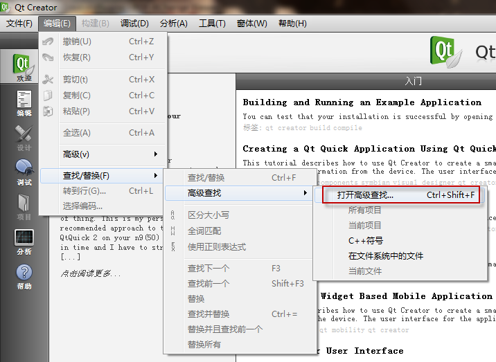Open Widget Based Mobile Application tutorial
496x362 pixels.
407,296
